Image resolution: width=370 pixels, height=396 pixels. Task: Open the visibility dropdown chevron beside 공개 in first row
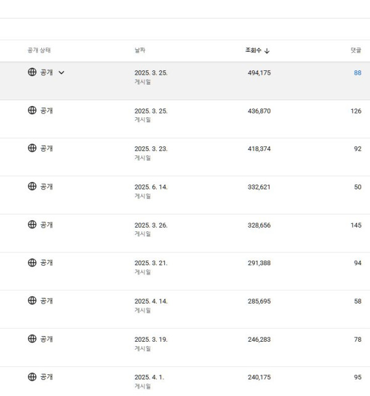(62, 73)
